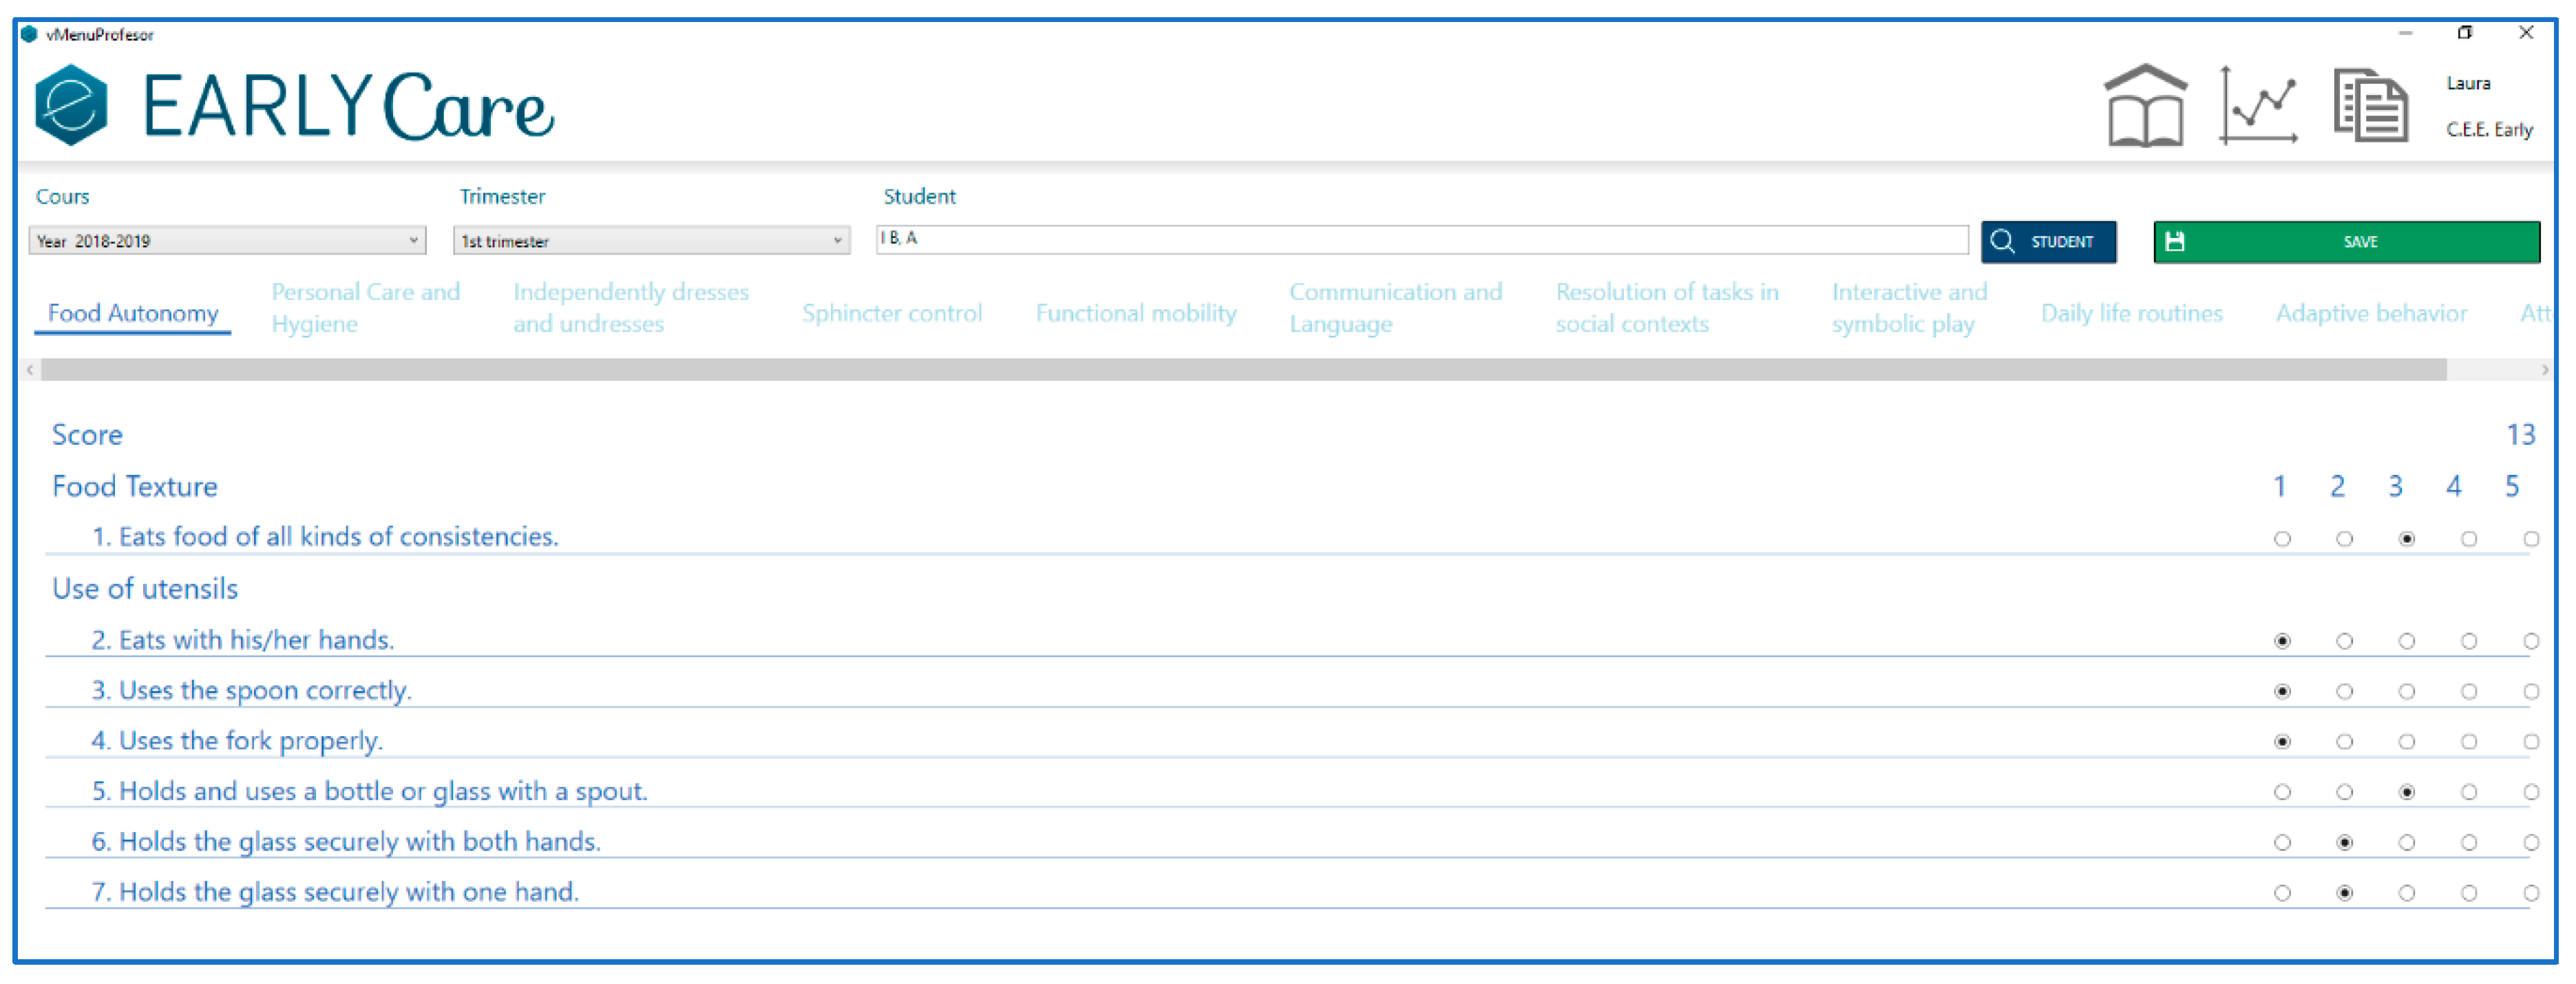
Task: Open the Daily life routines tab
Action: (x=2131, y=314)
